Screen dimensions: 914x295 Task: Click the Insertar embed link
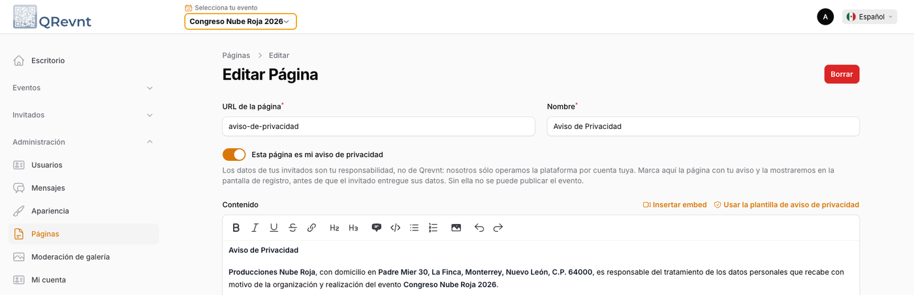click(674, 204)
